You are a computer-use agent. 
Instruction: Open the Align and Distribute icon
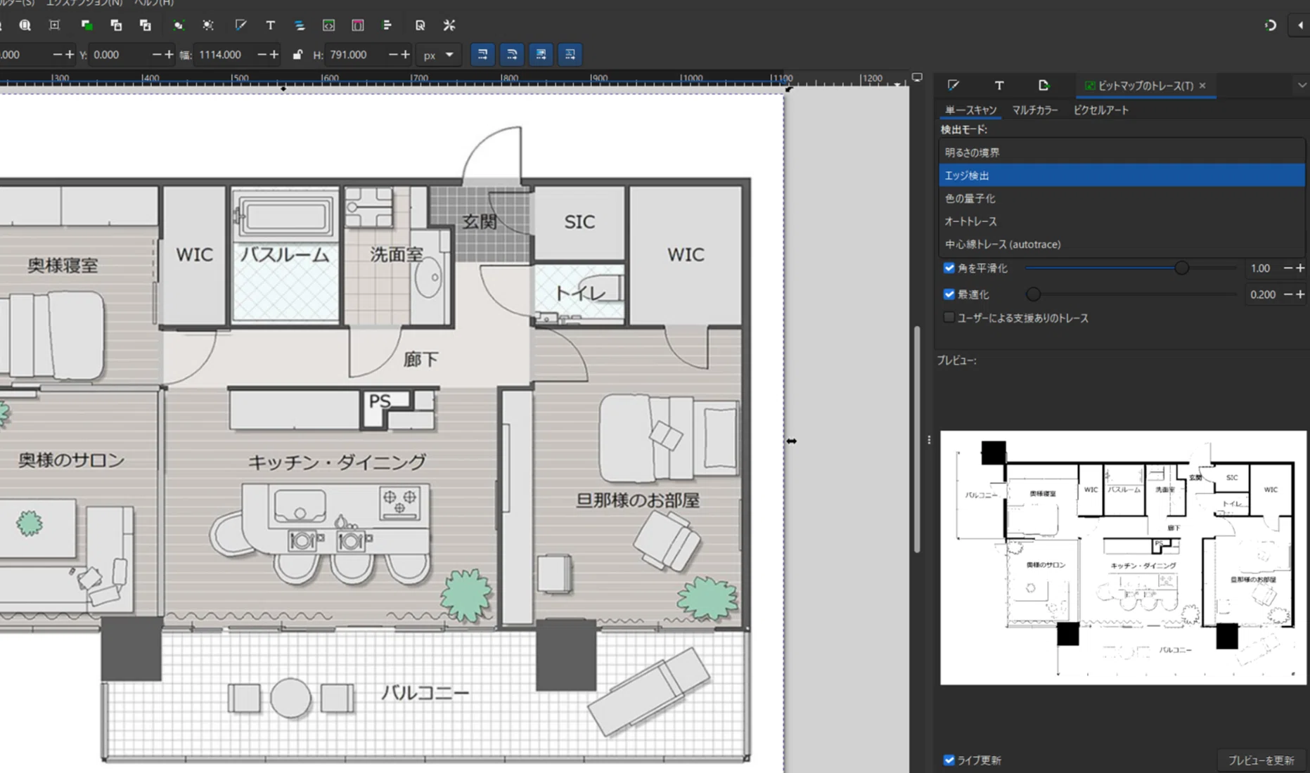tap(387, 25)
